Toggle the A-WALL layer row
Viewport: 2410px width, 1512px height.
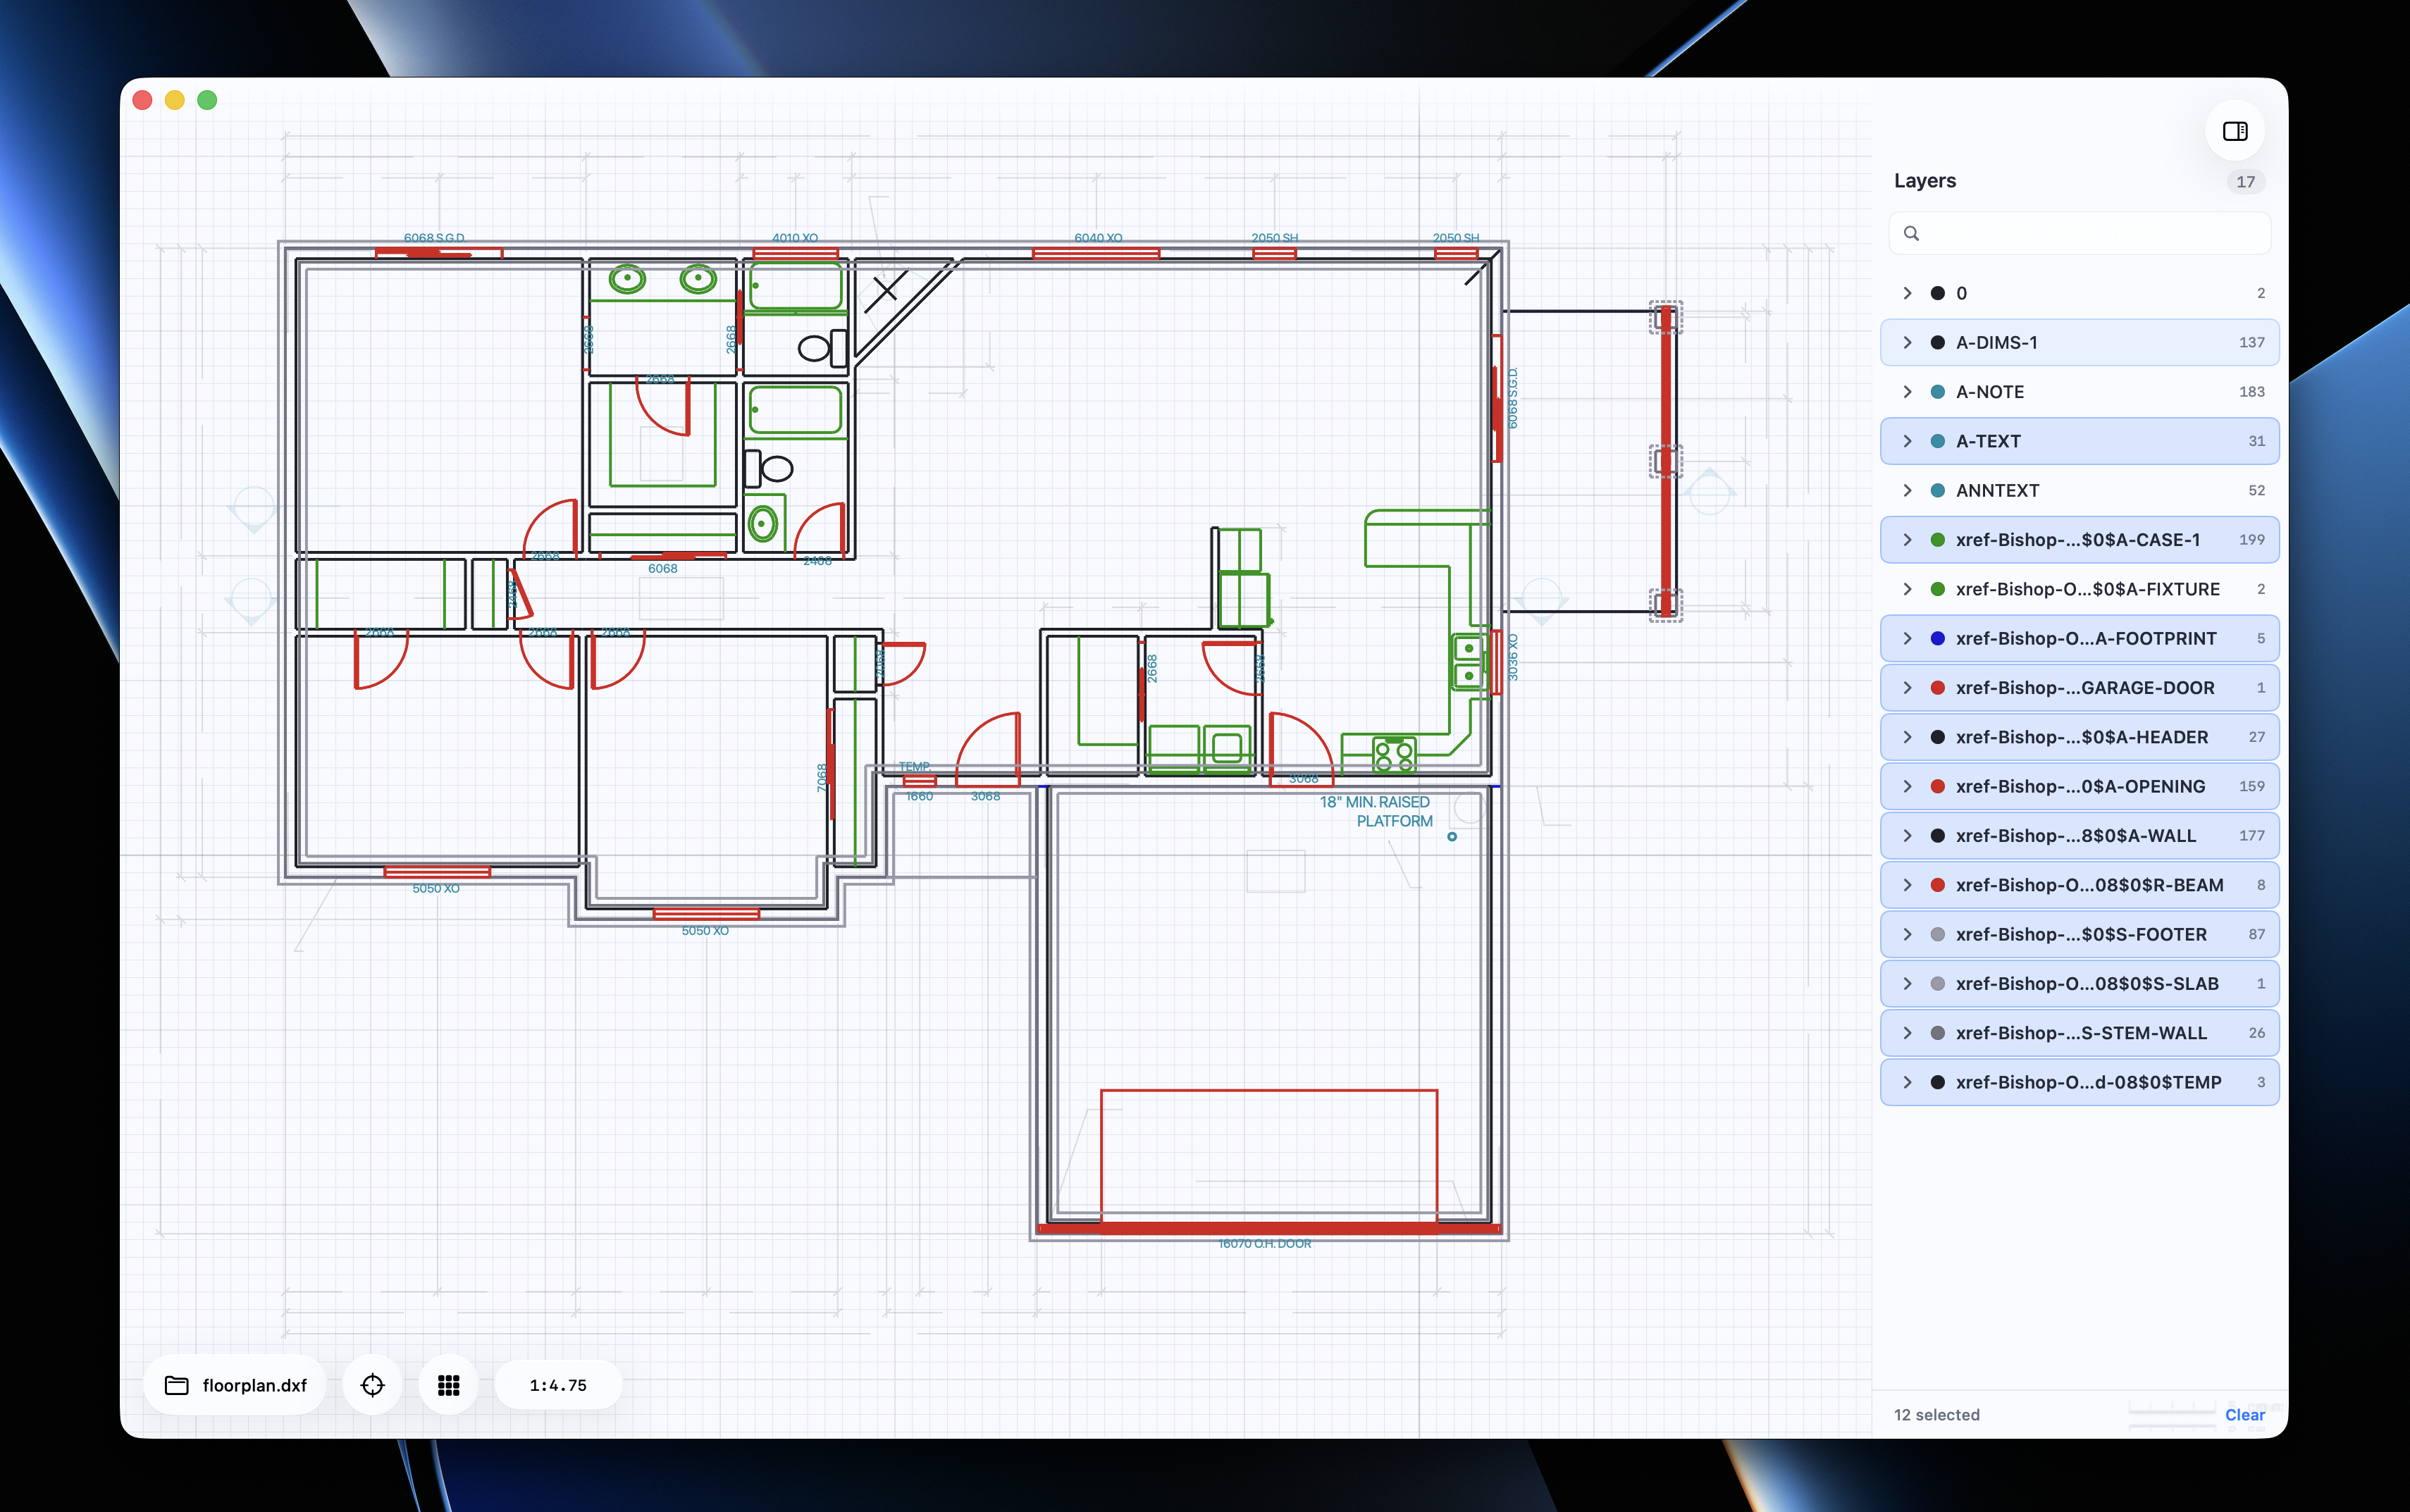pyautogui.click(x=2079, y=836)
